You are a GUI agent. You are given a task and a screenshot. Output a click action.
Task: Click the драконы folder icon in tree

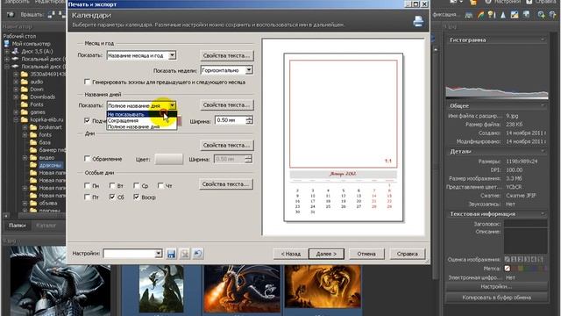click(33, 165)
